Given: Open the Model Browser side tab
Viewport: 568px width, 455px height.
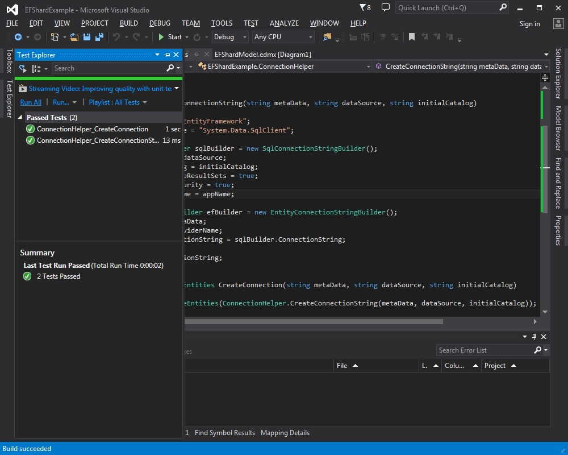Looking at the screenshot, I should point(558,128).
